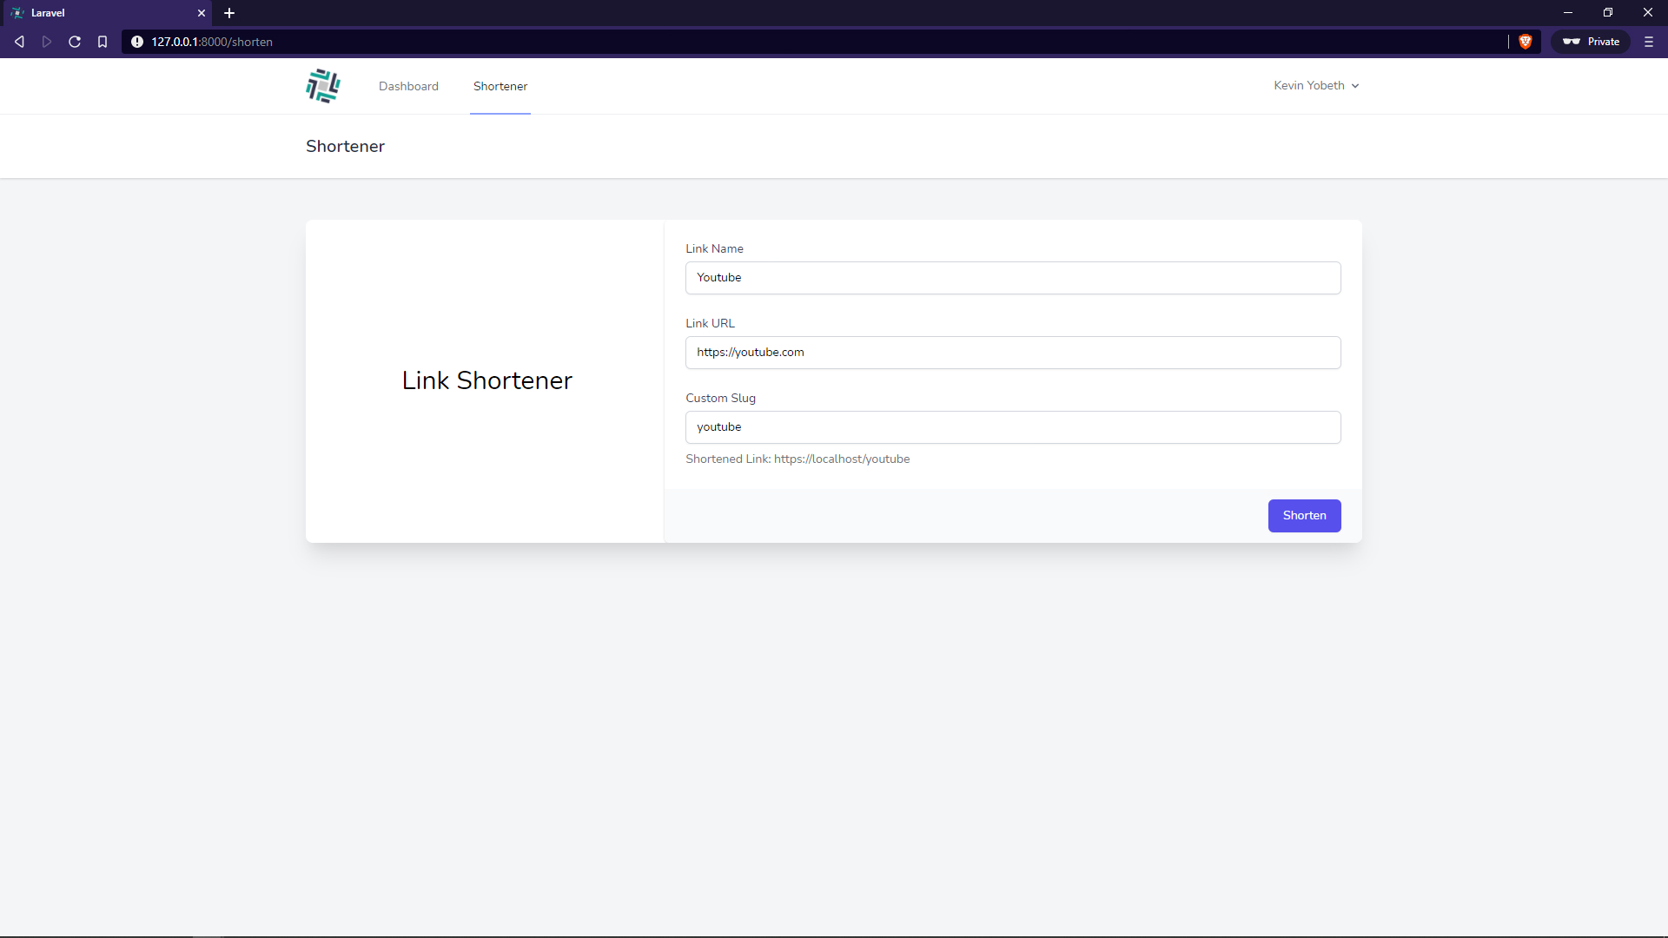Reload the current page
The width and height of the screenshot is (1668, 938).
75,42
